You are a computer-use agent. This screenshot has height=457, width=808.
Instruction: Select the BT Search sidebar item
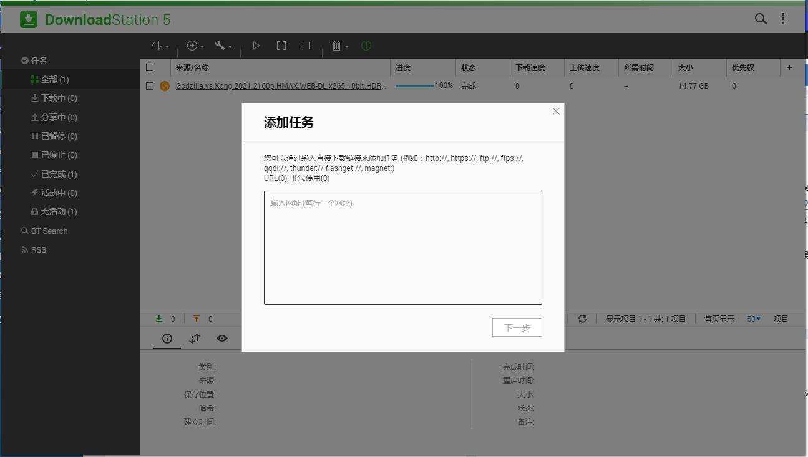49,231
